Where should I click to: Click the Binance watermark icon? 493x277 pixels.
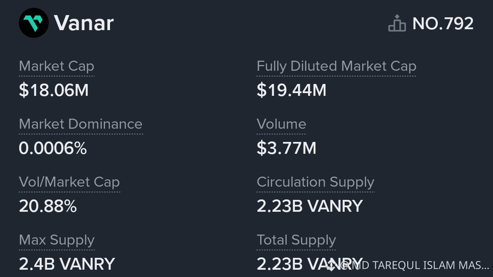click(331, 265)
